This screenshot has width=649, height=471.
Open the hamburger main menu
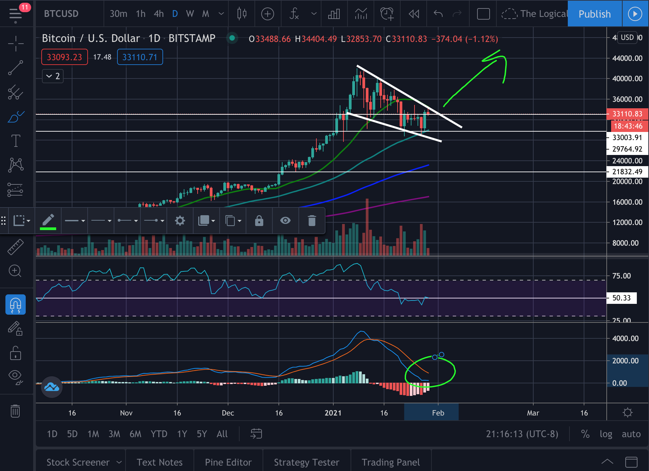click(16, 14)
